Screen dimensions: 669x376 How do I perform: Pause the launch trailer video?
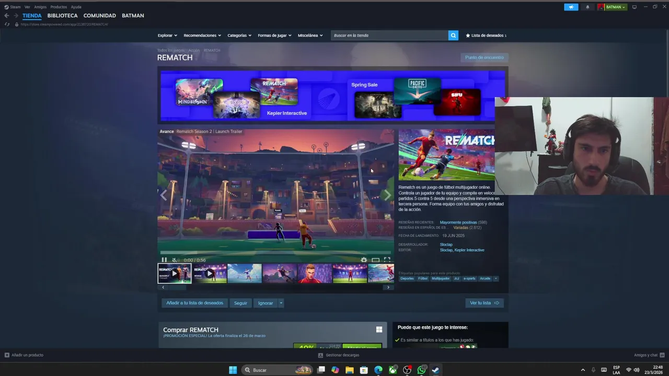164,260
